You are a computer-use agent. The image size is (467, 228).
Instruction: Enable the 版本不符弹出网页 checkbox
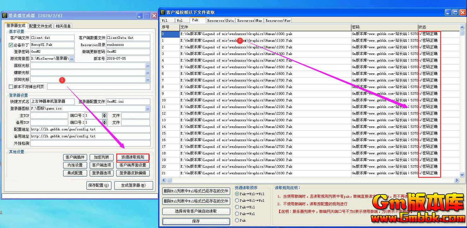pyautogui.click(x=11, y=87)
